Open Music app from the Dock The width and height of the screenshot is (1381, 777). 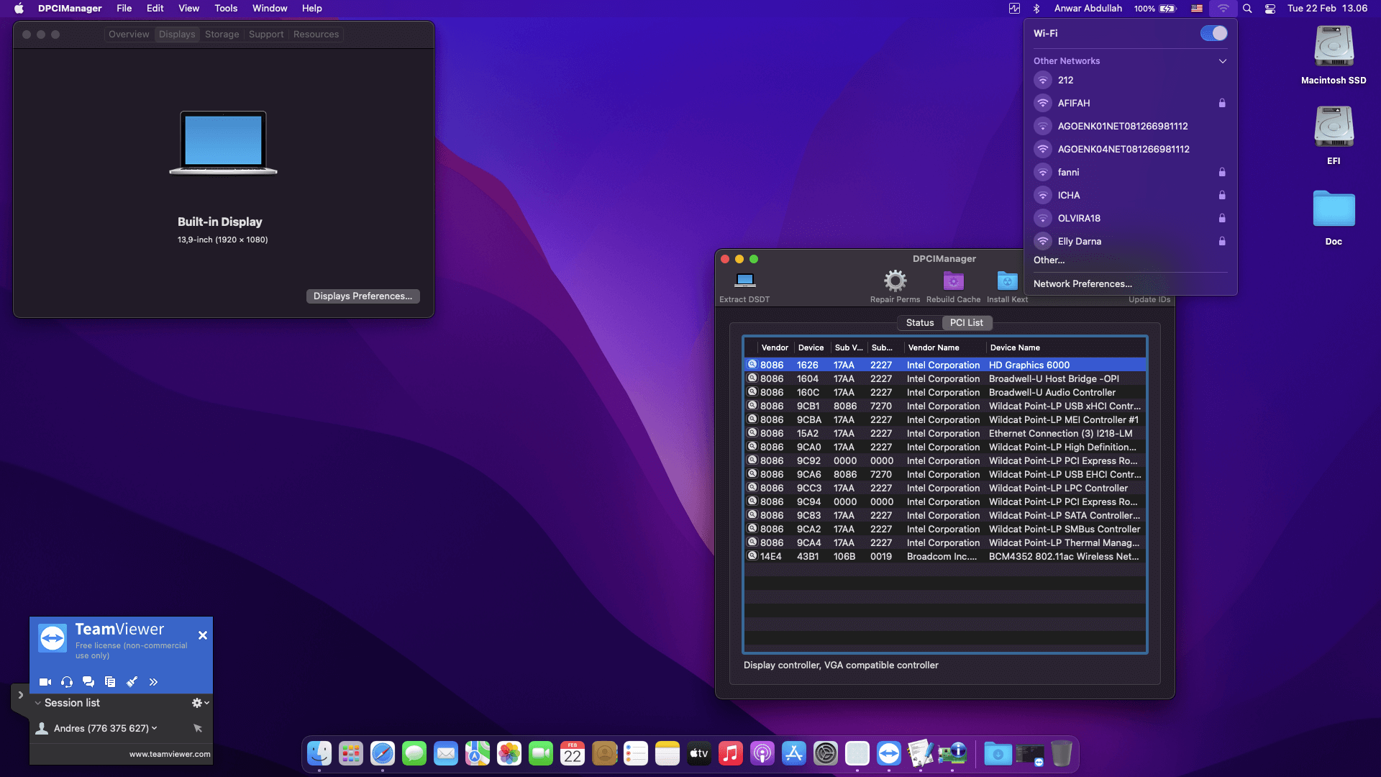click(731, 753)
